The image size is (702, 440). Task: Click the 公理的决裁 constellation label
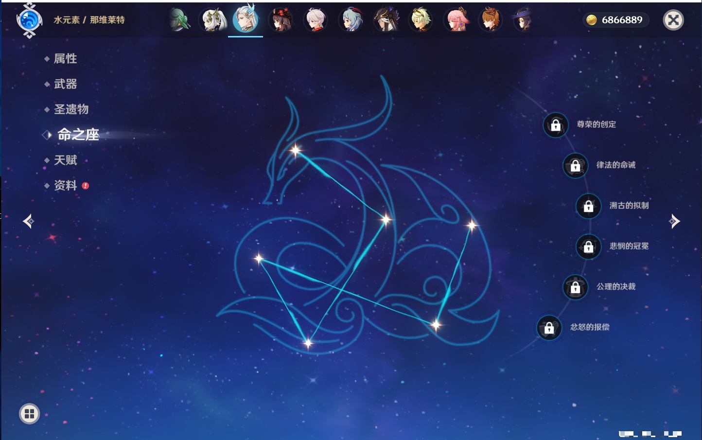pyautogui.click(x=616, y=286)
